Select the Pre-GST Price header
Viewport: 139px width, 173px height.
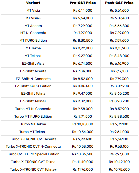tap(83, 3)
